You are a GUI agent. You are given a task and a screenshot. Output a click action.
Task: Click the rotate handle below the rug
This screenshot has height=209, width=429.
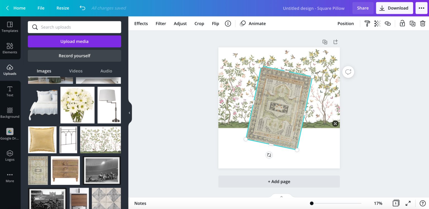(x=269, y=155)
